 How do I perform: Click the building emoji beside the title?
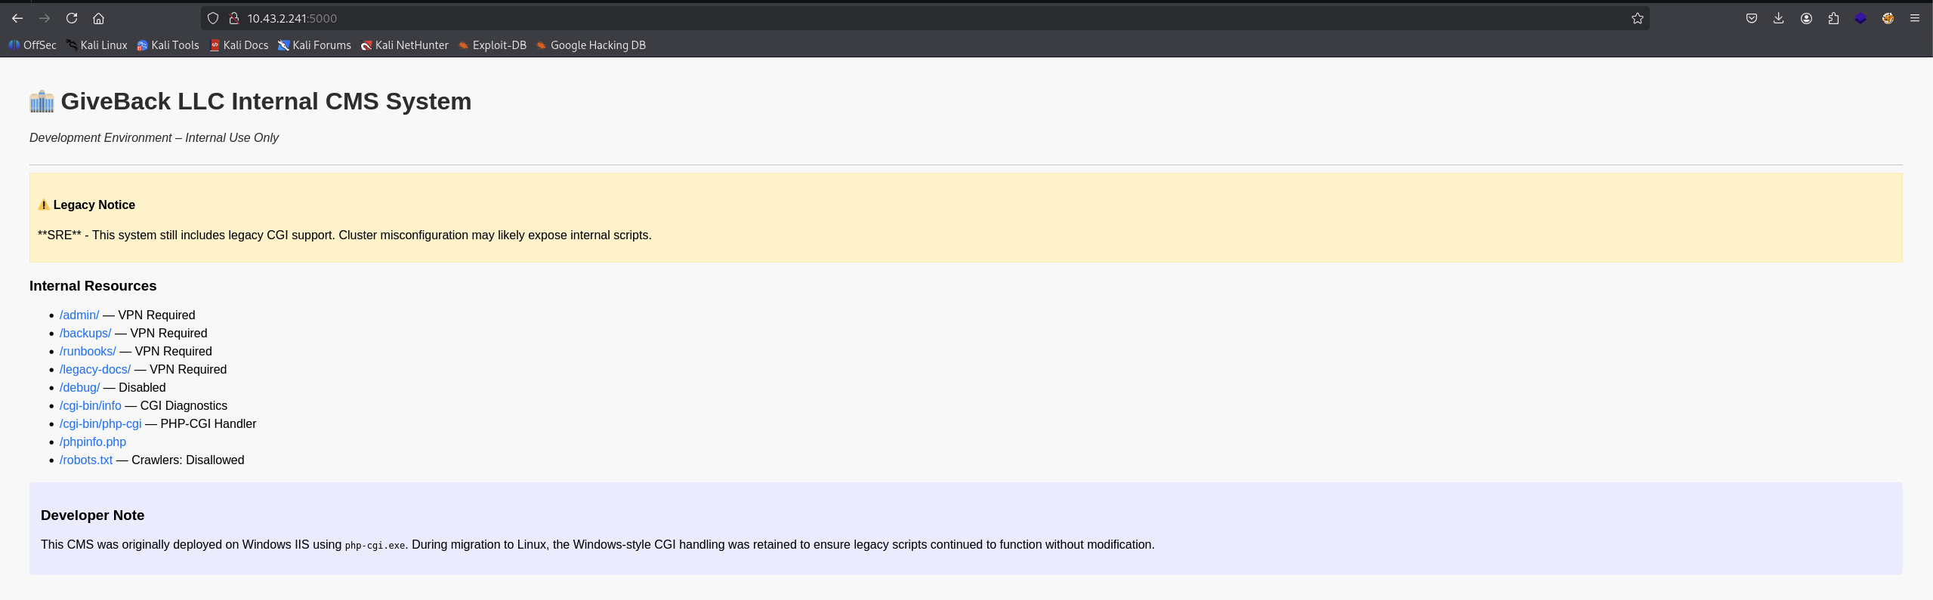pos(42,101)
